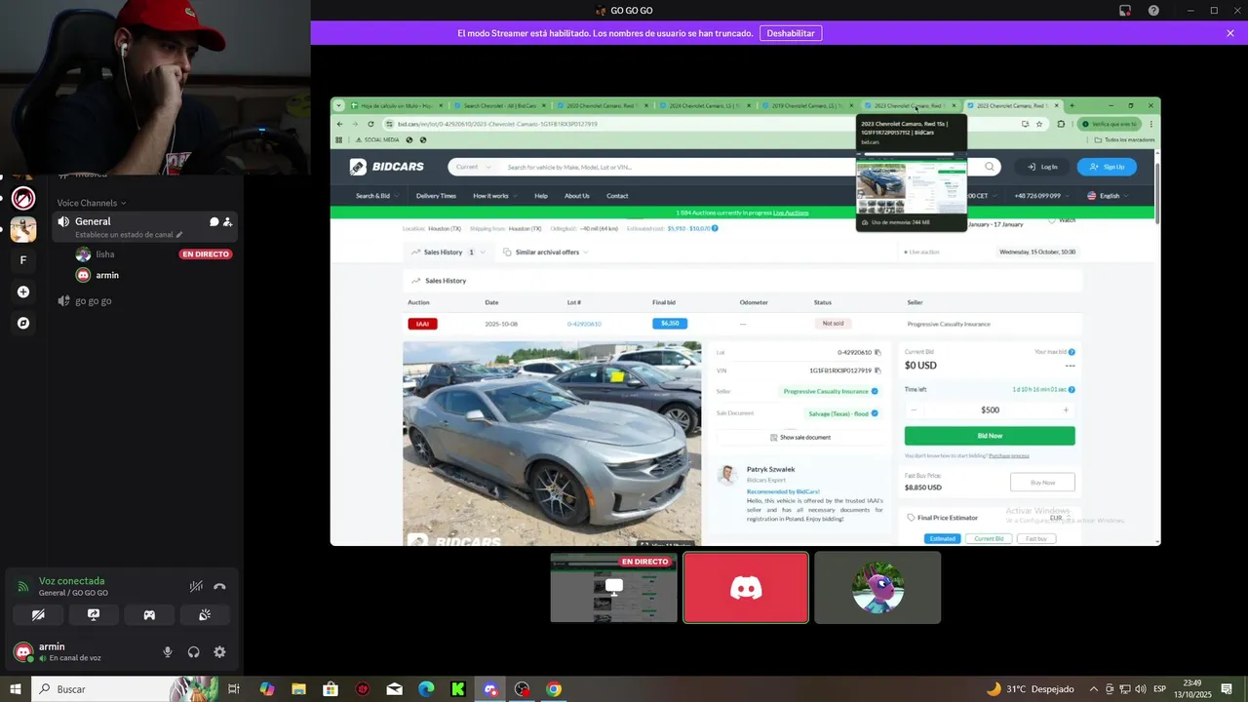Viewport: 1248px width, 702px height.
Task: Toggle camera on in voice panel
Action: pos(38,615)
